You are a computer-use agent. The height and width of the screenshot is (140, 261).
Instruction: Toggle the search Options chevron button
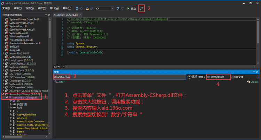[189, 76]
